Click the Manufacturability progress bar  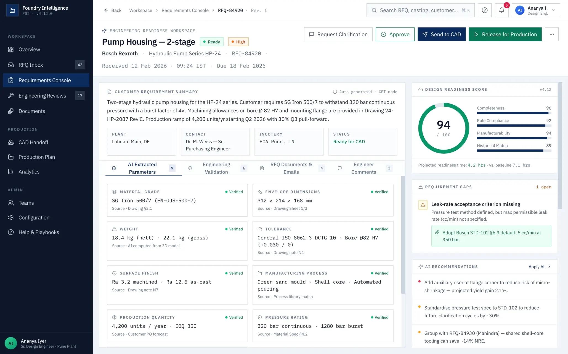point(514,138)
